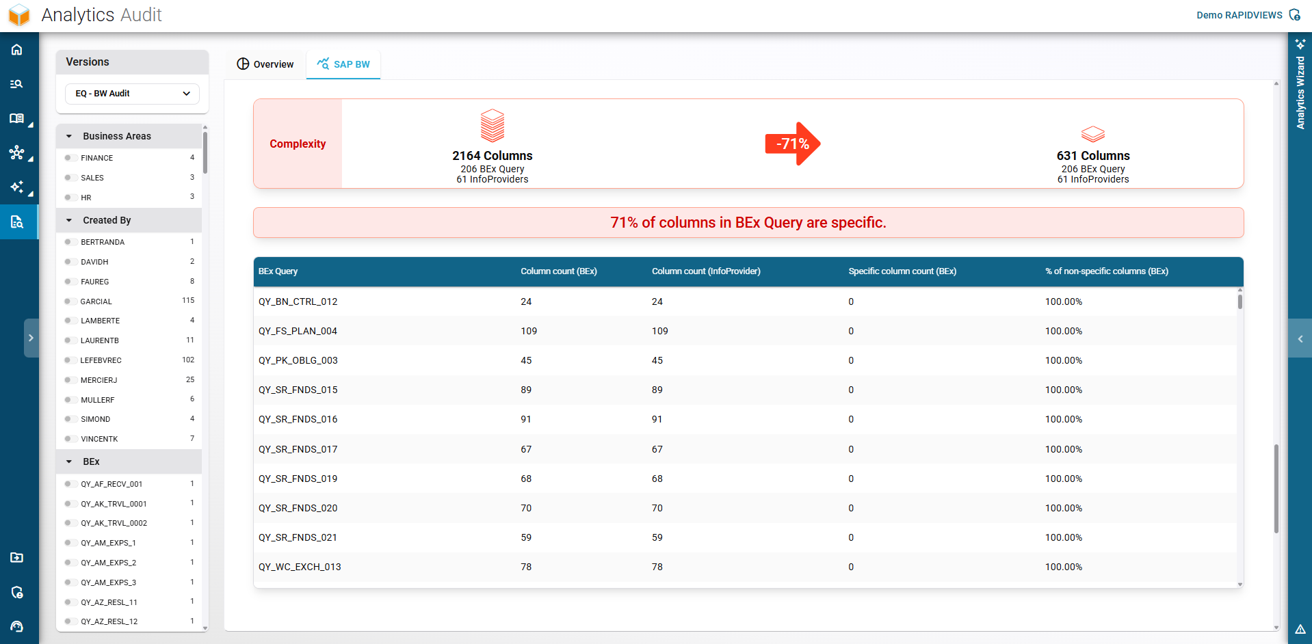Open the search list icon in sidebar
This screenshot has width=1312, height=644.
pos(17,84)
